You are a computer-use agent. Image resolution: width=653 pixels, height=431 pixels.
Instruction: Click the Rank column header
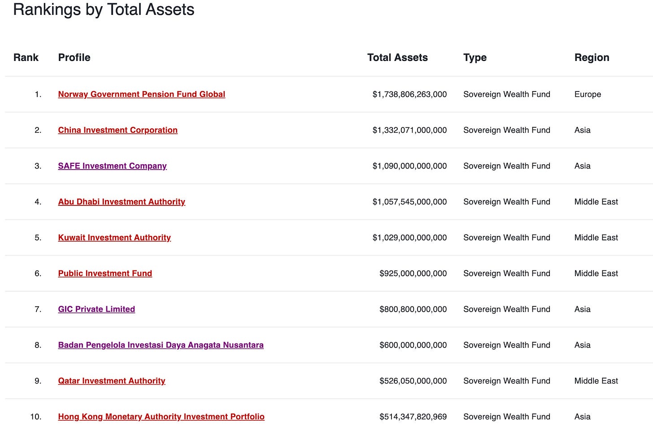point(26,57)
